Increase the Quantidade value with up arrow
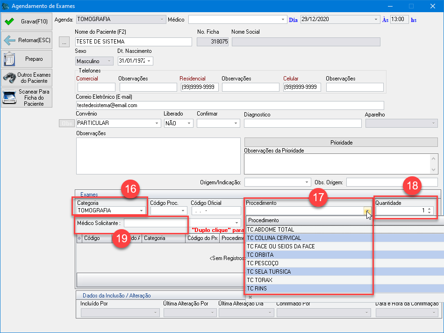The width and height of the screenshot is (444, 333). [x=429, y=209]
